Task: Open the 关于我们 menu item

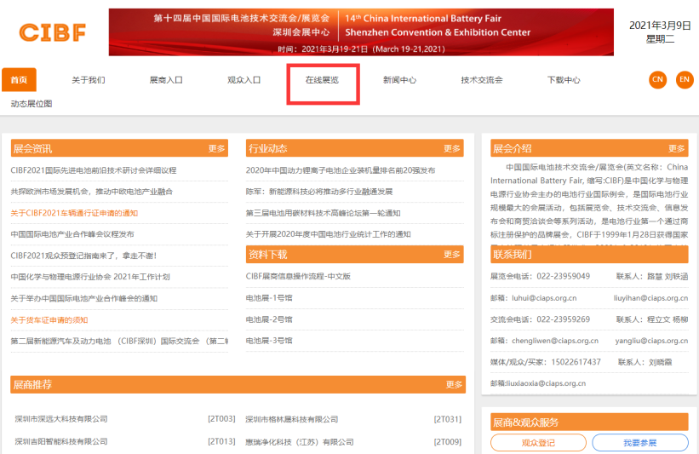Action: (x=89, y=80)
